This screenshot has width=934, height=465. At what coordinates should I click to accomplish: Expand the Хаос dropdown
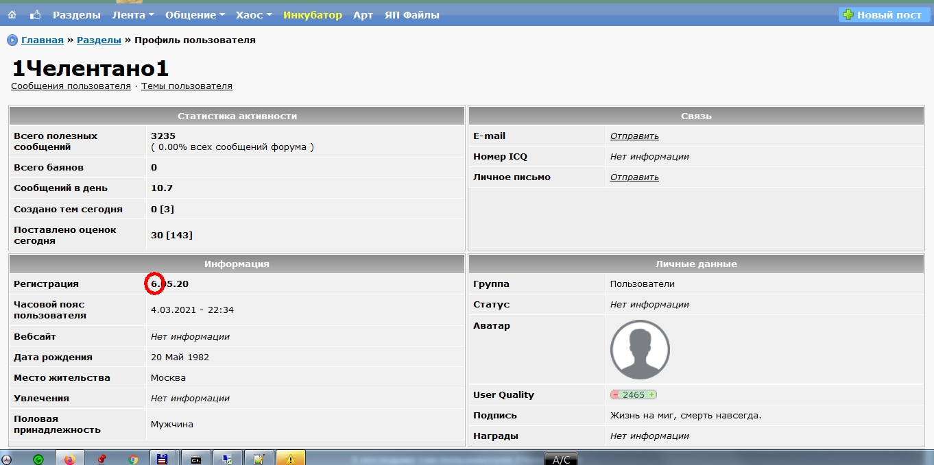click(x=254, y=15)
